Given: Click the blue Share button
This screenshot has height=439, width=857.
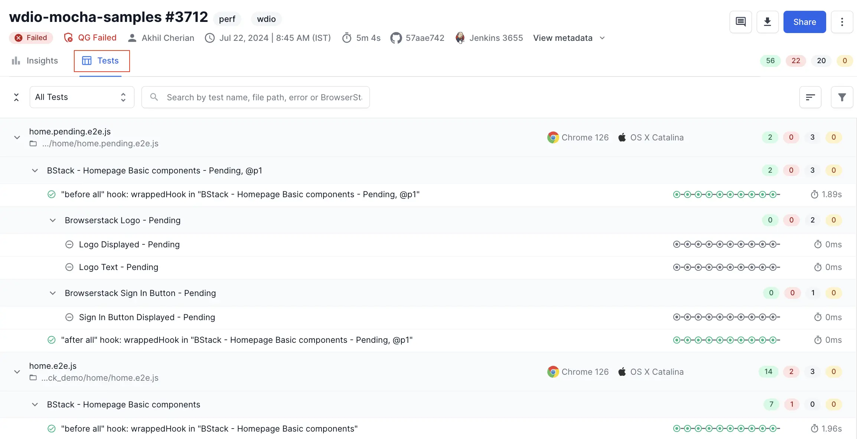Looking at the screenshot, I should (x=804, y=22).
